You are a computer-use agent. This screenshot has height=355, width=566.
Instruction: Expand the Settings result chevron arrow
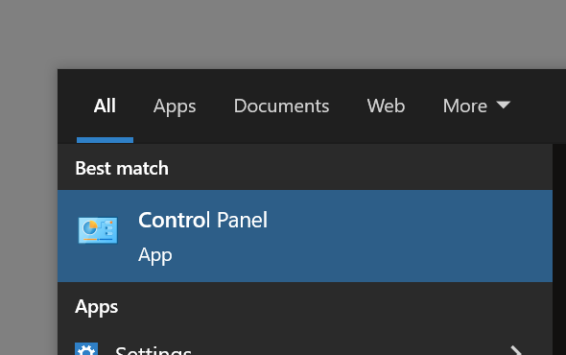(x=516, y=350)
